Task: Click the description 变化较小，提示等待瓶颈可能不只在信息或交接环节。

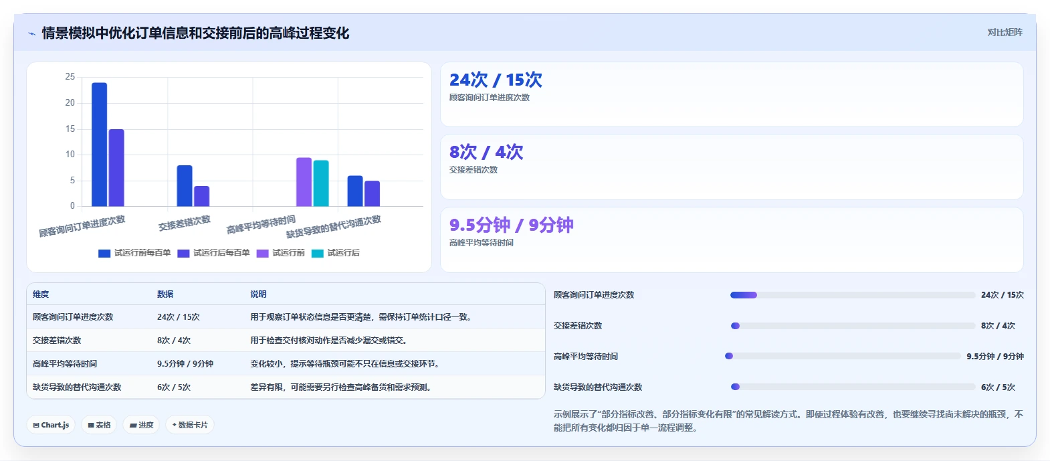Action: point(344,364)
